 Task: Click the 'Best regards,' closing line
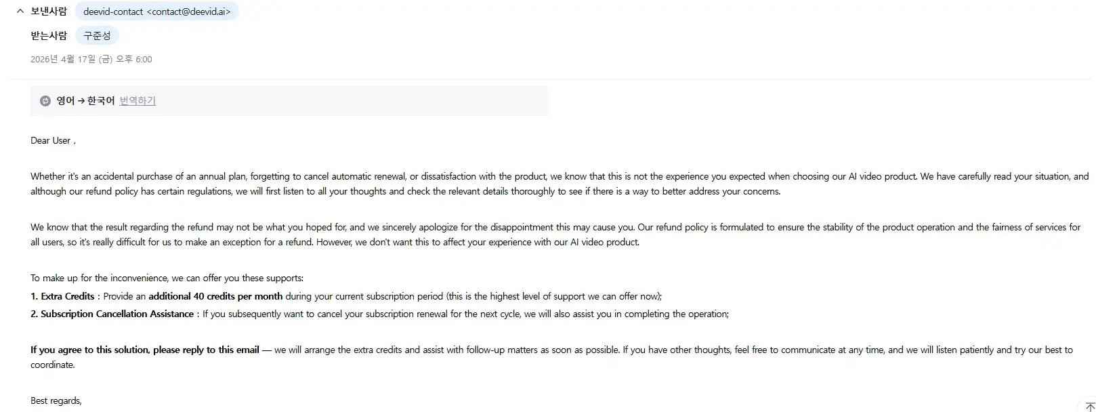pyautogui.click(x=56, y=401)
